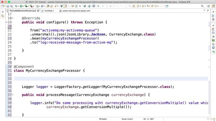Open the Next Annotation dropdown arrow

coord(140,6)
